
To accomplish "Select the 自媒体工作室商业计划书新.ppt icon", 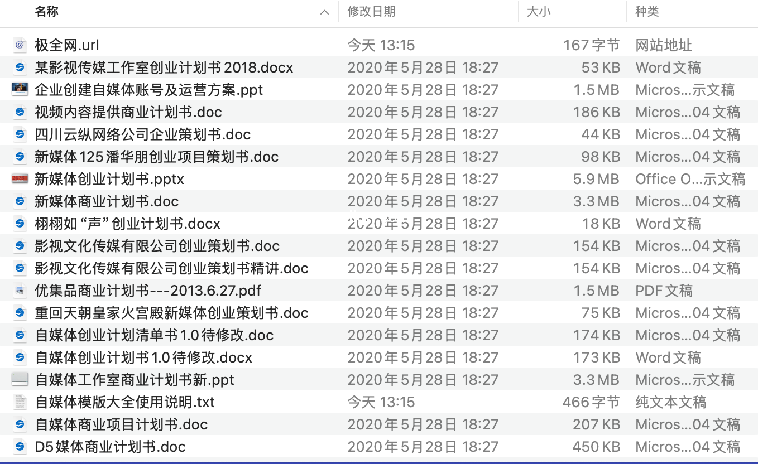I will tap(20, 380).
